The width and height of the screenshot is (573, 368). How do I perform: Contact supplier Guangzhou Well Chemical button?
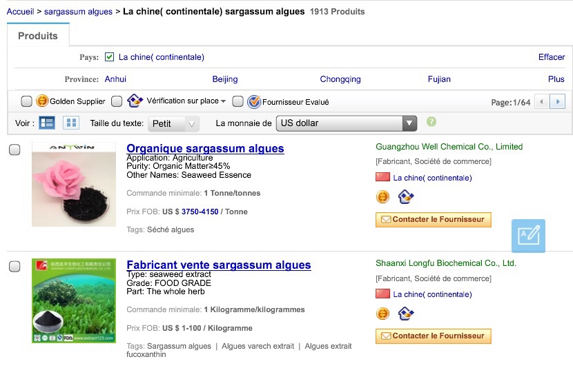[x=434, y=220]
